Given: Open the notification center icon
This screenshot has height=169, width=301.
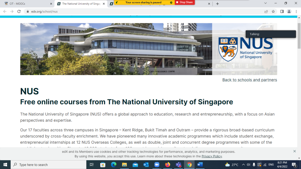Looking at the screenshot, I should pyautogui.click(x=294, y=165).
